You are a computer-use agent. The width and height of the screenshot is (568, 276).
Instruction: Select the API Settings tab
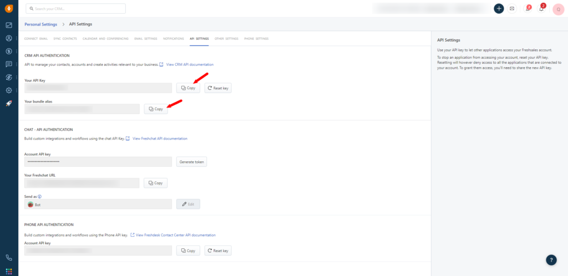click(x=199, y=39)
